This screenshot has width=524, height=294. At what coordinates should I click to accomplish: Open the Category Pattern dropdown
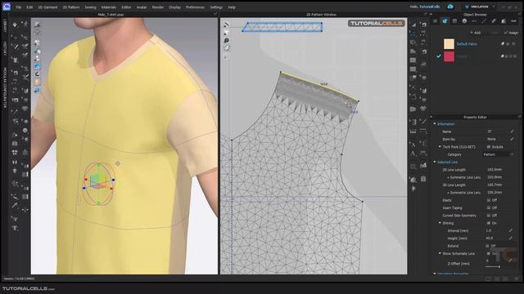[x=498, y=154]
